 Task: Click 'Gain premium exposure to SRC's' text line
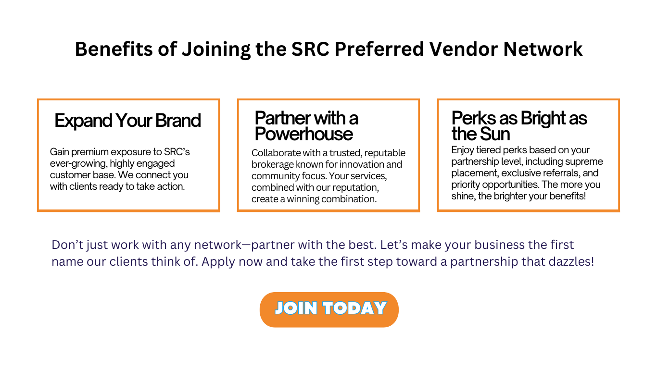pyautogui.click(x=120, y=152)
